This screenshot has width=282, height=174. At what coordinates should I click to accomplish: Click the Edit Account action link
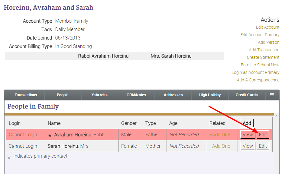point(267,27)
